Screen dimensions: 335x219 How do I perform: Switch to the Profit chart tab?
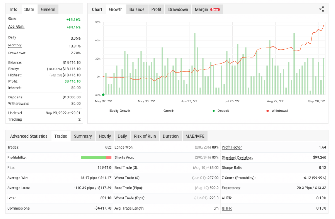(156, 9)
